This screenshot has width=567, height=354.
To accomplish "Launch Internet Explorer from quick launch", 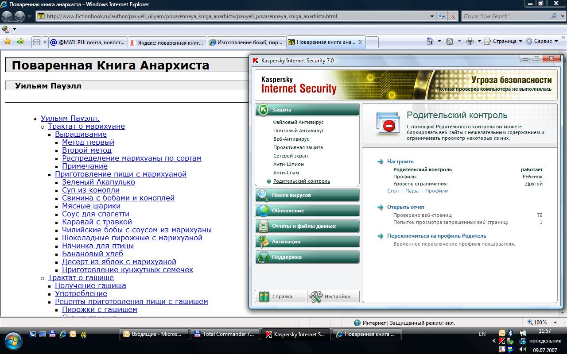I will (x=63, y=334).
